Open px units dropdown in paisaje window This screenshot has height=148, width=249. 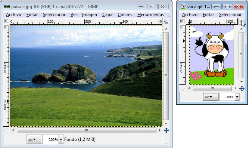coord(34,139)
